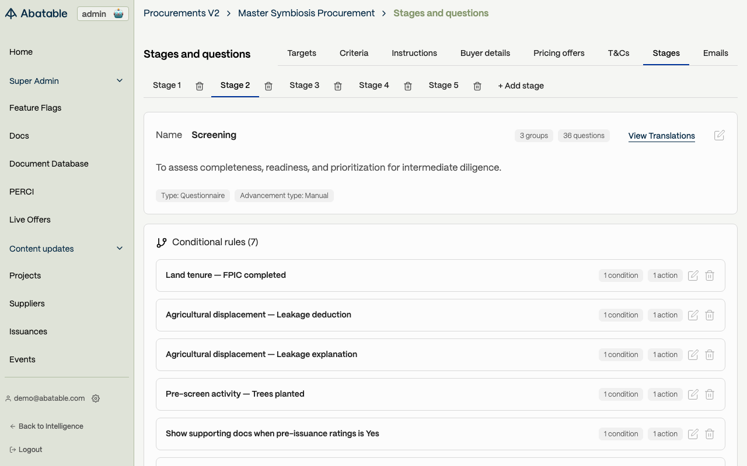Click View Translations link
Image resolution: width=747 pixels, height=466 pixels.
[661, 136]
